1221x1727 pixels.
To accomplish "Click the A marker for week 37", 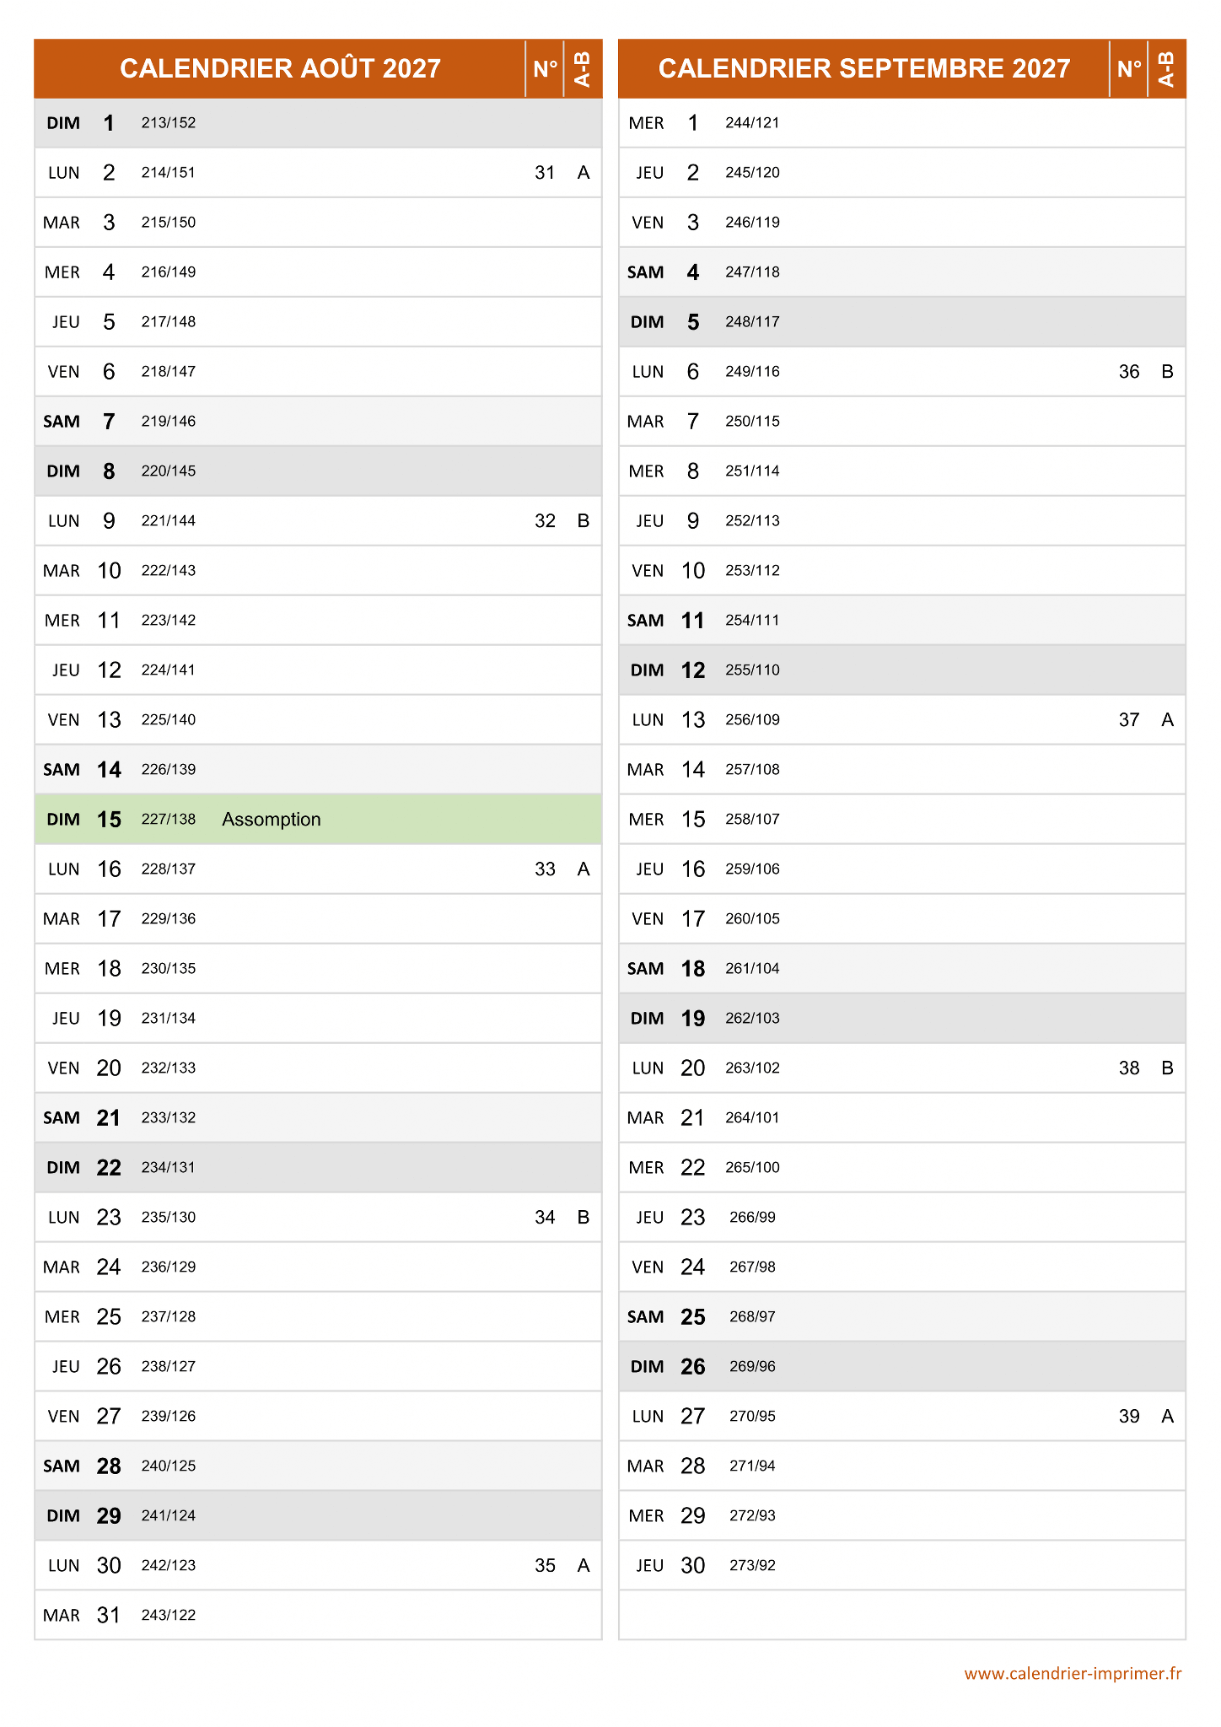I will [1167, 720].
